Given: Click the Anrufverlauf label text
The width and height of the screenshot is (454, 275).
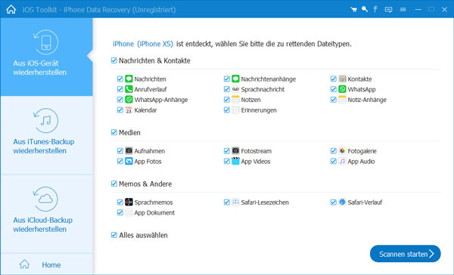Looking at the screenshot, I should (x=151, y=89).
